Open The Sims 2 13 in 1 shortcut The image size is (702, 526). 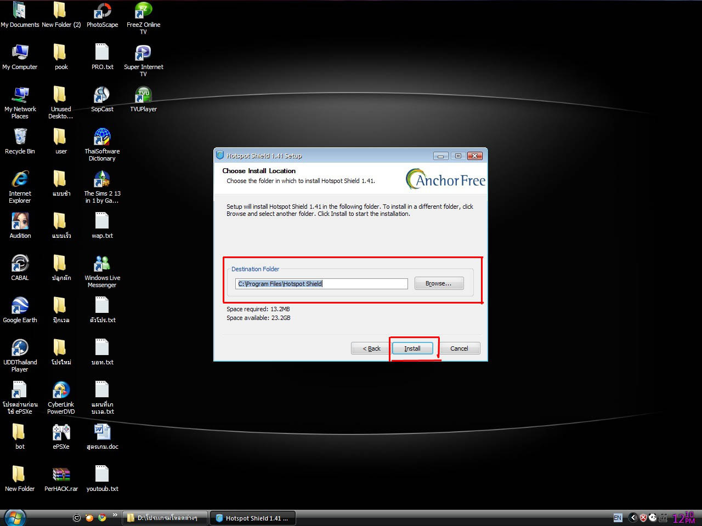click(x=102, y=187)
